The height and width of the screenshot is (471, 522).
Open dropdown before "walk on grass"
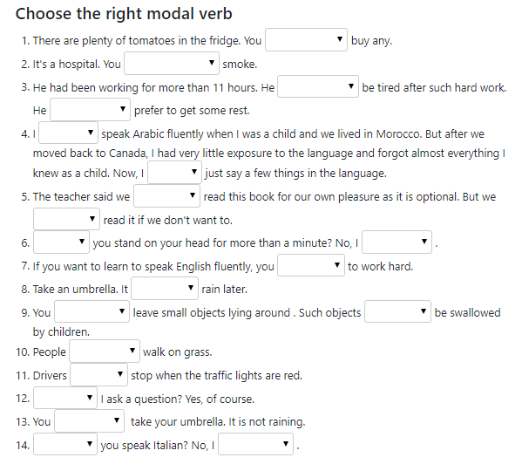105,352
